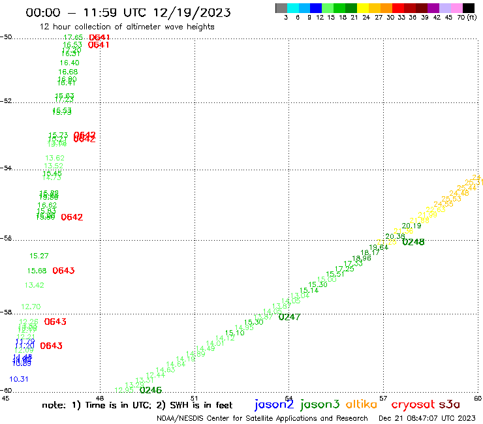Click the 0246 time marker
This screenshot has width=483, height=424.
pos(151,390)
